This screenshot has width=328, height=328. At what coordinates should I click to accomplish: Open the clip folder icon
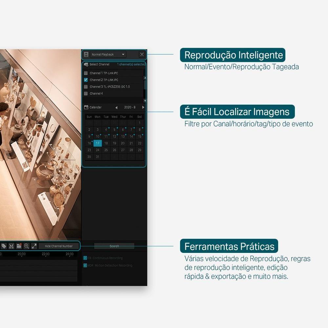coord(19,246)
